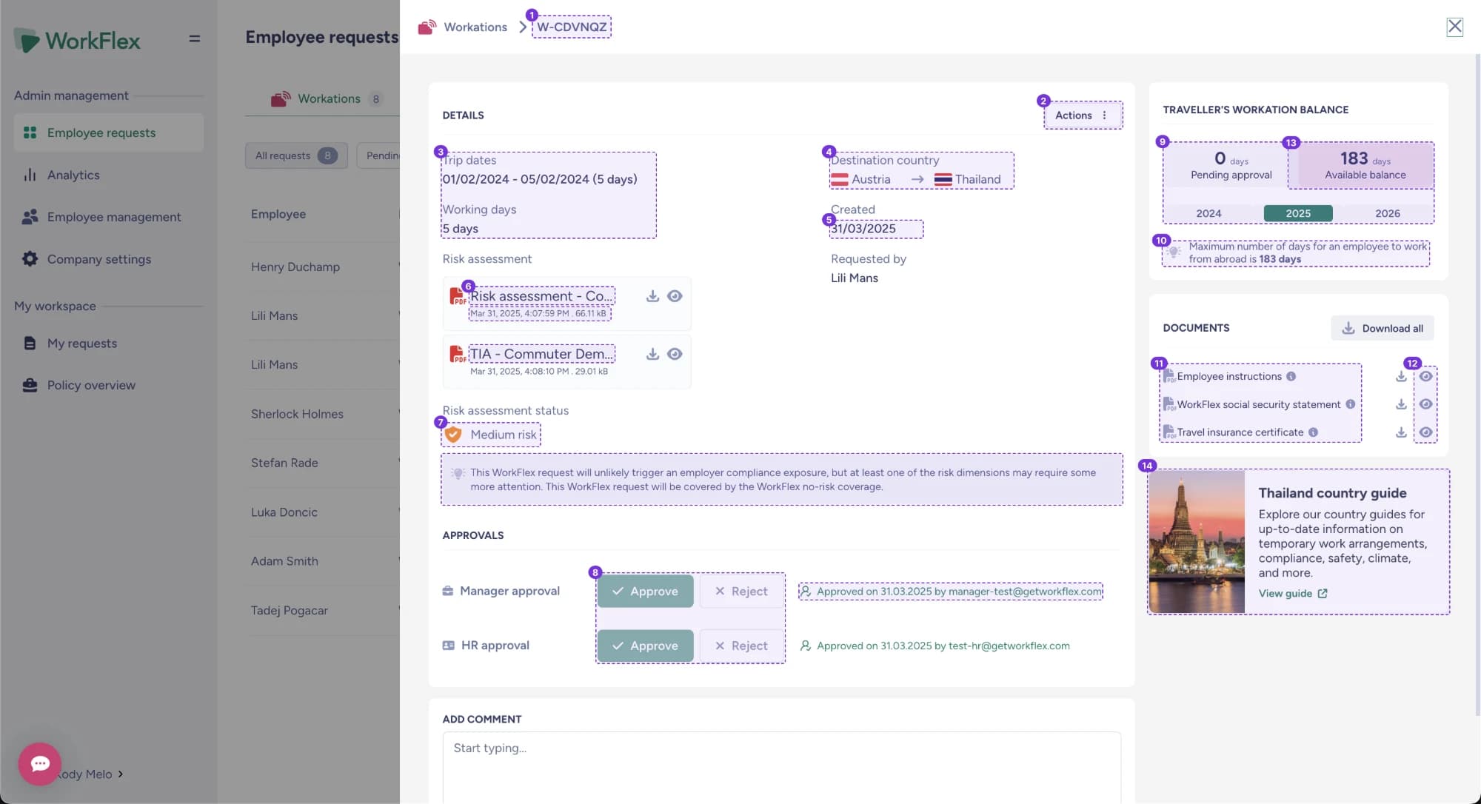Download WorkFlex social security statement
Viewport: 1481px width, 804px height.
pos(1401,404)
